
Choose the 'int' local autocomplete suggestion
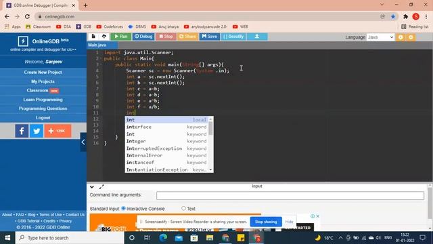[167, 120]
